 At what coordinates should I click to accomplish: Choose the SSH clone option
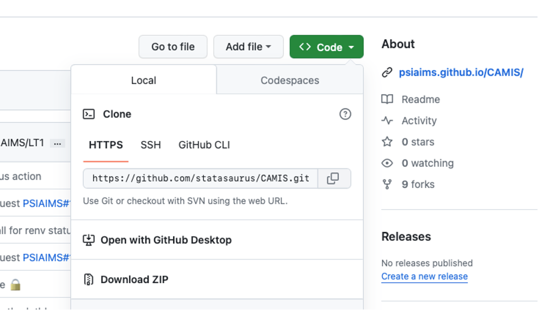[151, 145]
